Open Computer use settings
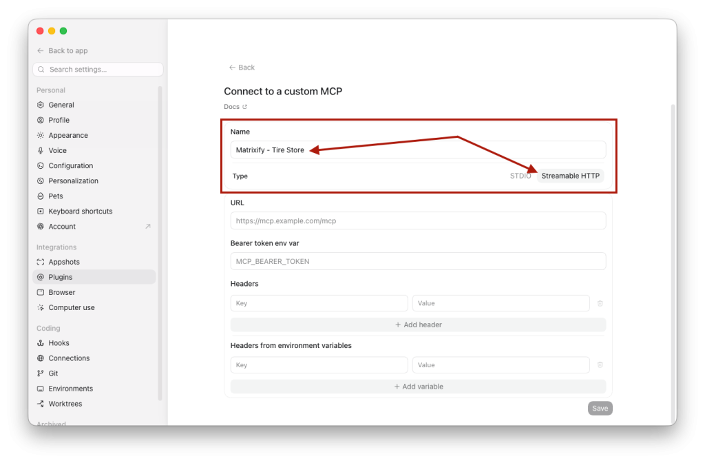This screenshot has width=705, height=463. pos(94,308)
